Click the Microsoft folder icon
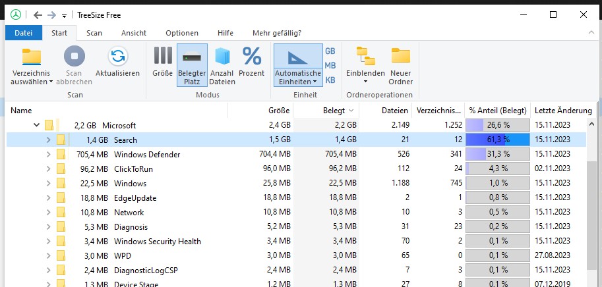The width and height of the screenshot is (602, 287). point(49,125)
